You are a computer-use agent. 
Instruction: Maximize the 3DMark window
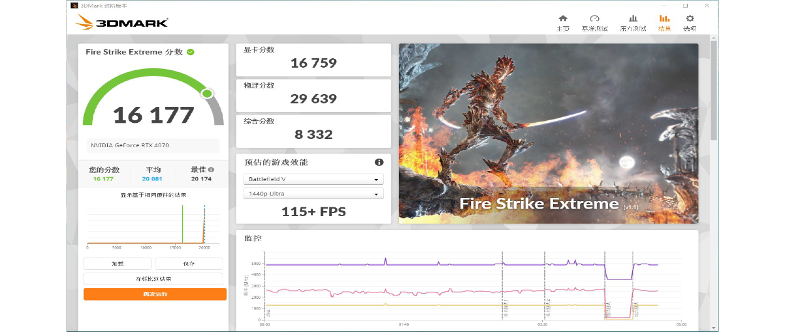tap(685, 6)
